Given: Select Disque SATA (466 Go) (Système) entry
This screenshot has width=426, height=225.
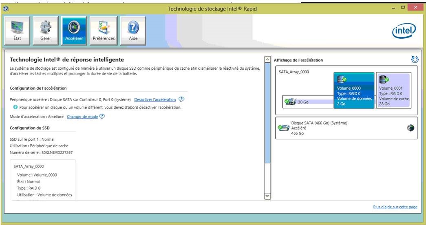Looking at the screenshot, I should pyautogui.click(x=347, y=128).
